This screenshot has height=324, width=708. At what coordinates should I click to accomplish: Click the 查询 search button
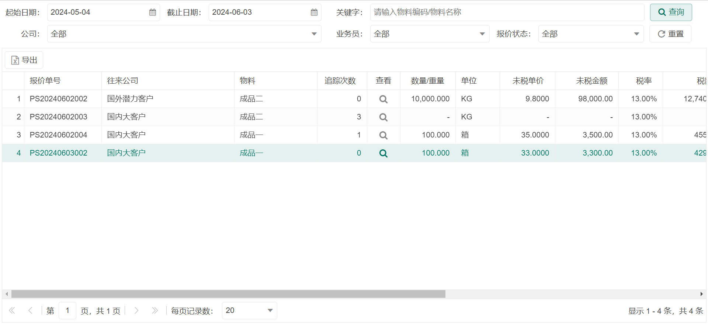pyautogui.click(x=671, y=12)
